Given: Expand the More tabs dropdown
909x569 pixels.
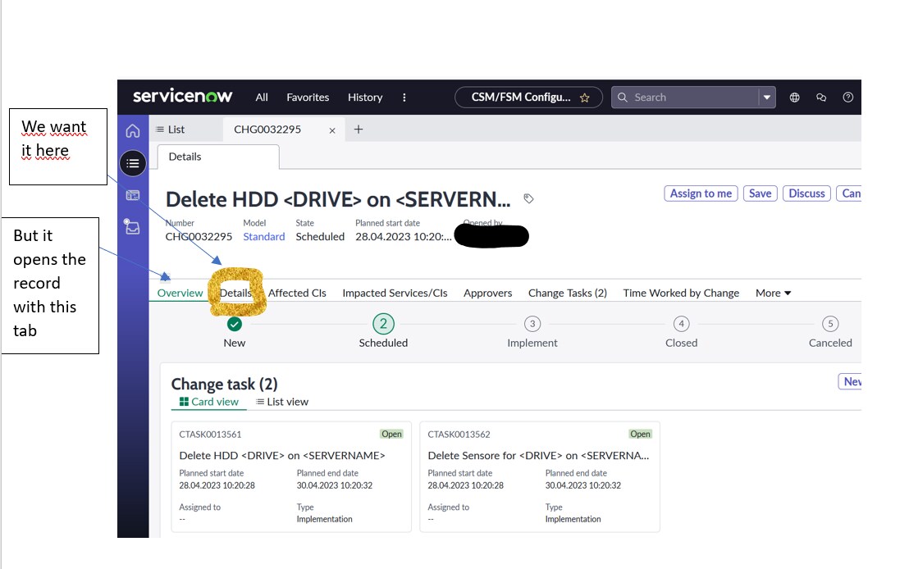Looking at the screenshot, I should pyautogui.click(x=772, y=293).
